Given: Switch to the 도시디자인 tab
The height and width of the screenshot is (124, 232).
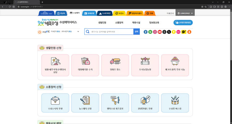Looking at the screenshot, I should click(105, 13).
